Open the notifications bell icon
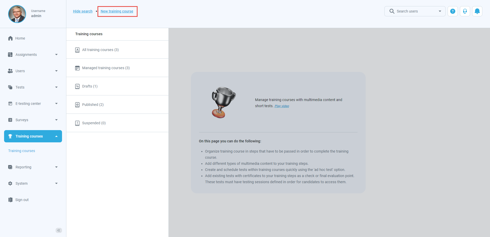490x237 pixels. pyautogui.click(x=477, y=11)
